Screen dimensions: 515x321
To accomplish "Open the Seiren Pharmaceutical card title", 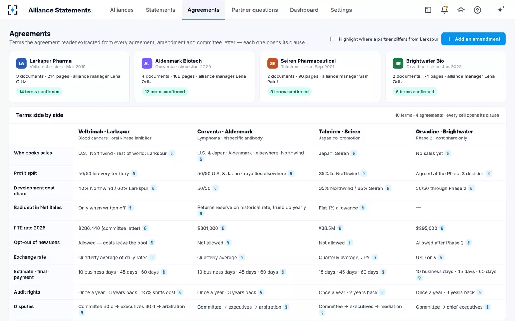I will tap(308, 61).
